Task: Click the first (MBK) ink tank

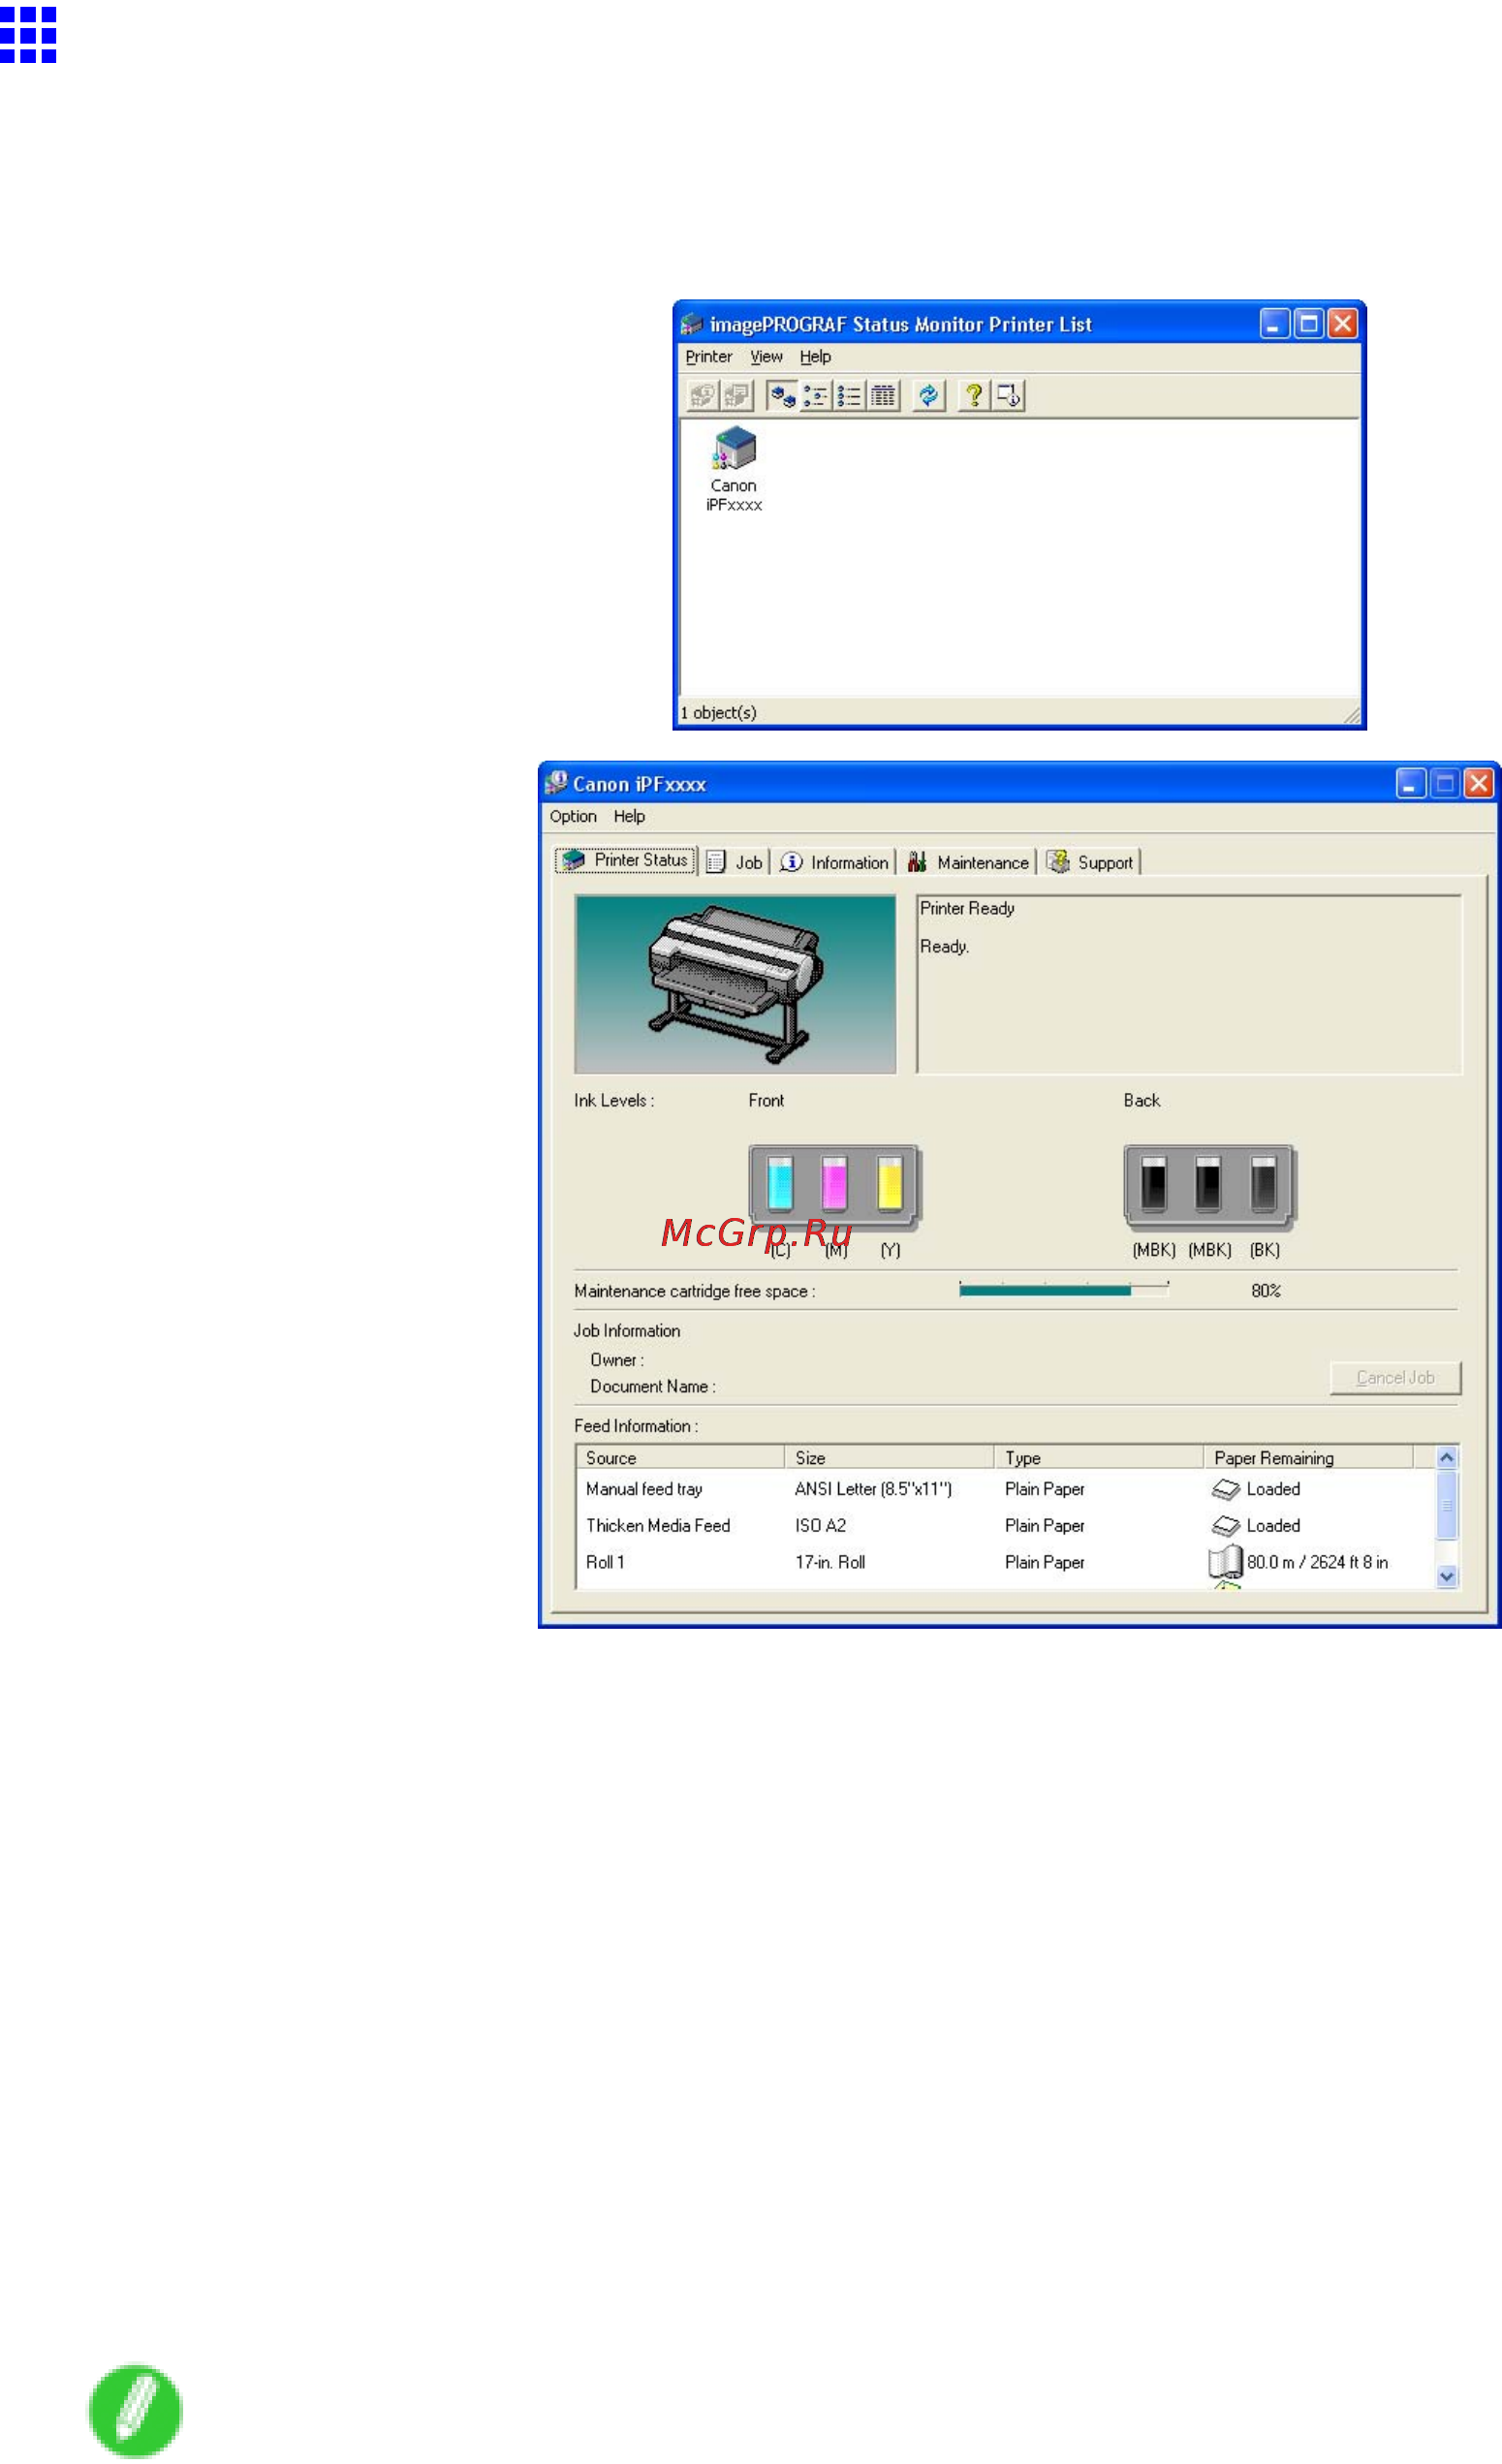Action: (x=1154, y=1184)
